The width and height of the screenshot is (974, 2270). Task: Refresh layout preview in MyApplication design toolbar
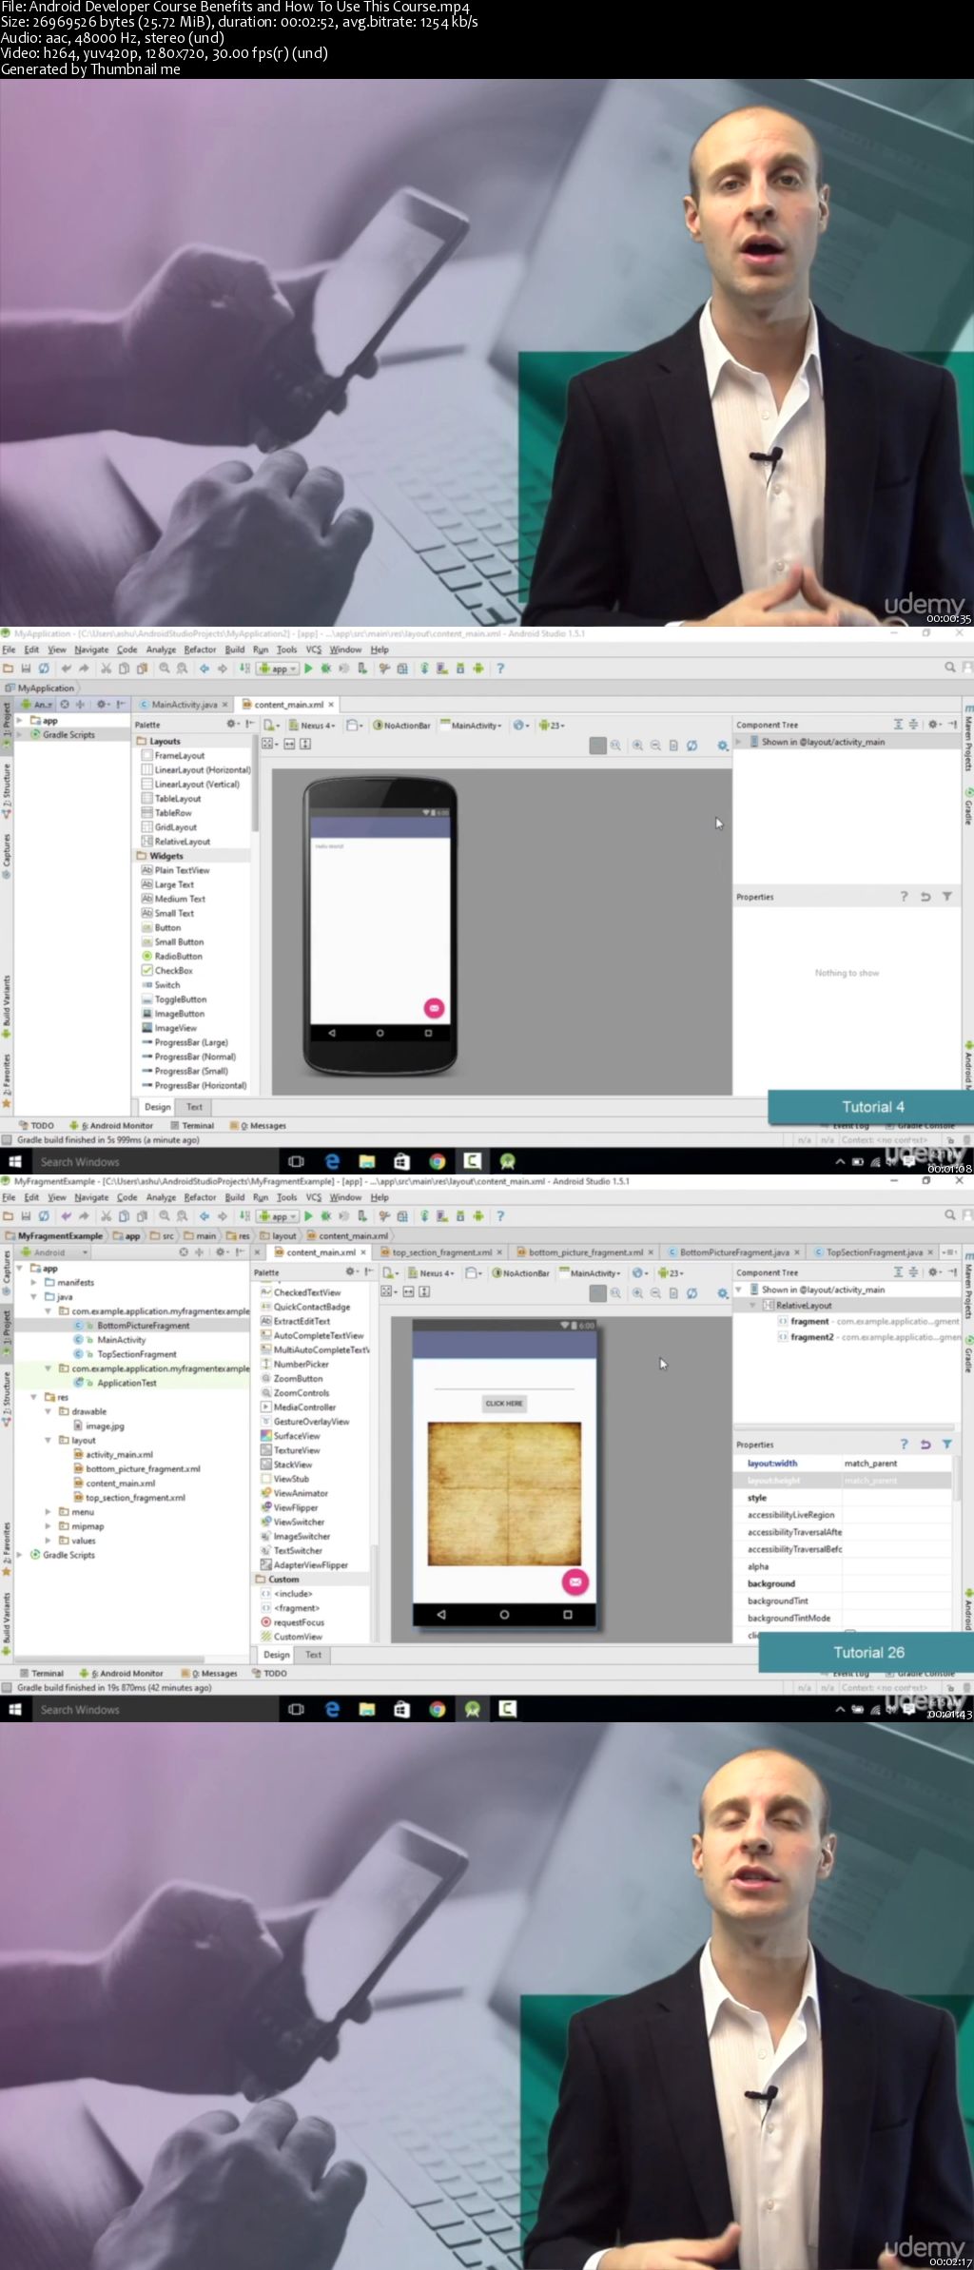point(692,746)
